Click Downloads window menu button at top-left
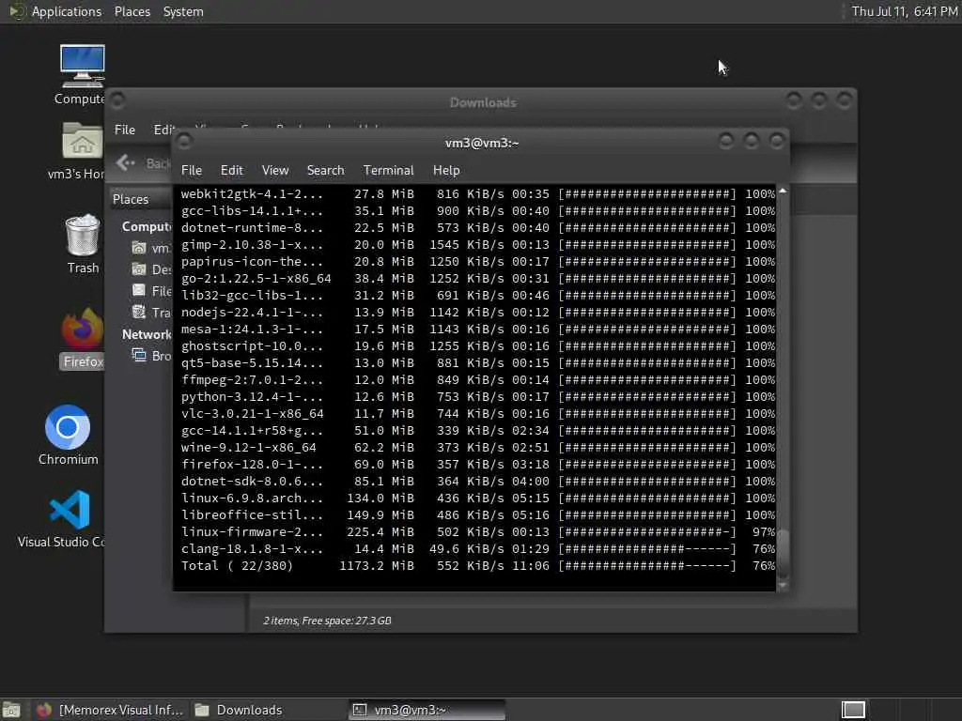Viewport: 962px width, 721px height. tap(117, 100)
